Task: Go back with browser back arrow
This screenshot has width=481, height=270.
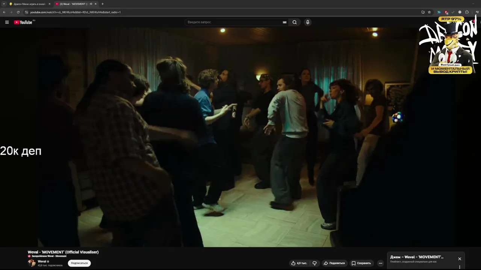Action: [4, 12]
